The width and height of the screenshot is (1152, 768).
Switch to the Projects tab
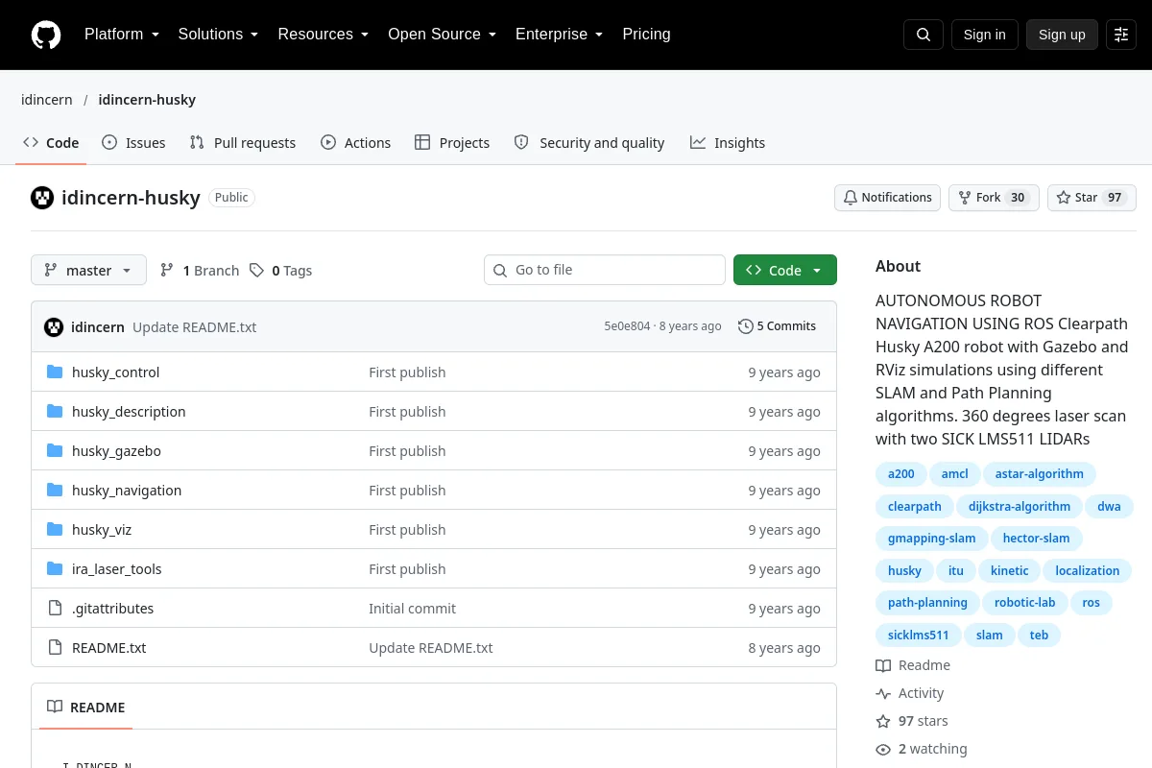(452, 142)
